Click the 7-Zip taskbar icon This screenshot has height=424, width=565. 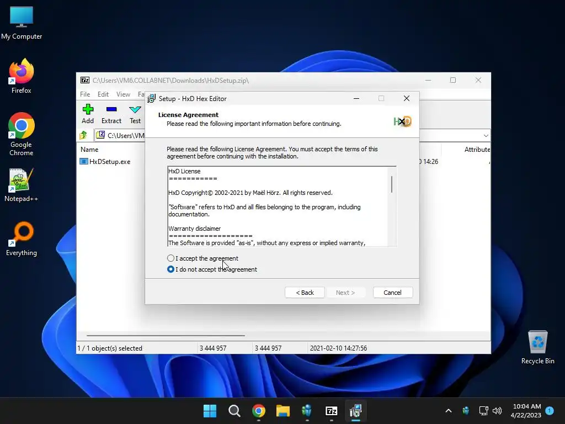332,411
